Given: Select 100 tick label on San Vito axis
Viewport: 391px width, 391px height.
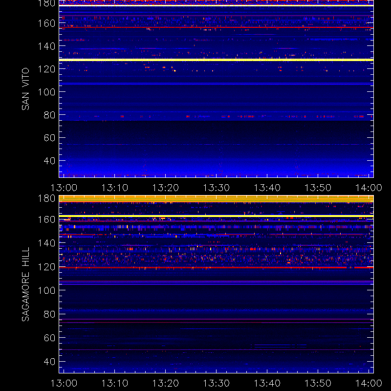Looking at the screenshot, I should 46,92.
